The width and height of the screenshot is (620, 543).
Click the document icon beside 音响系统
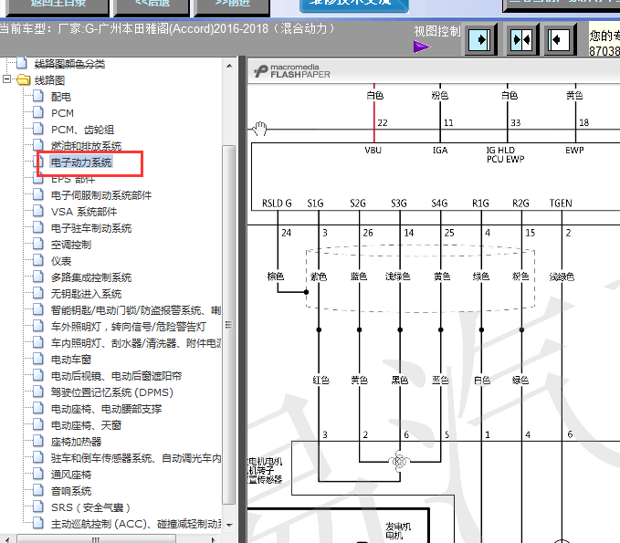pyautogui.click(x=38, y=490)
